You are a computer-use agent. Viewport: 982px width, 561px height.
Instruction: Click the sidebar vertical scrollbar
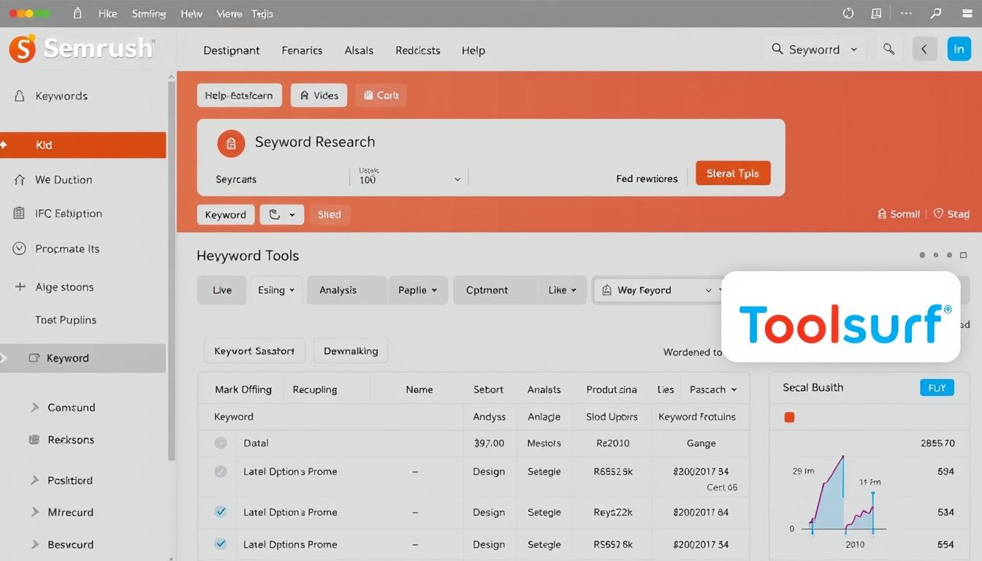pos(172,270)
